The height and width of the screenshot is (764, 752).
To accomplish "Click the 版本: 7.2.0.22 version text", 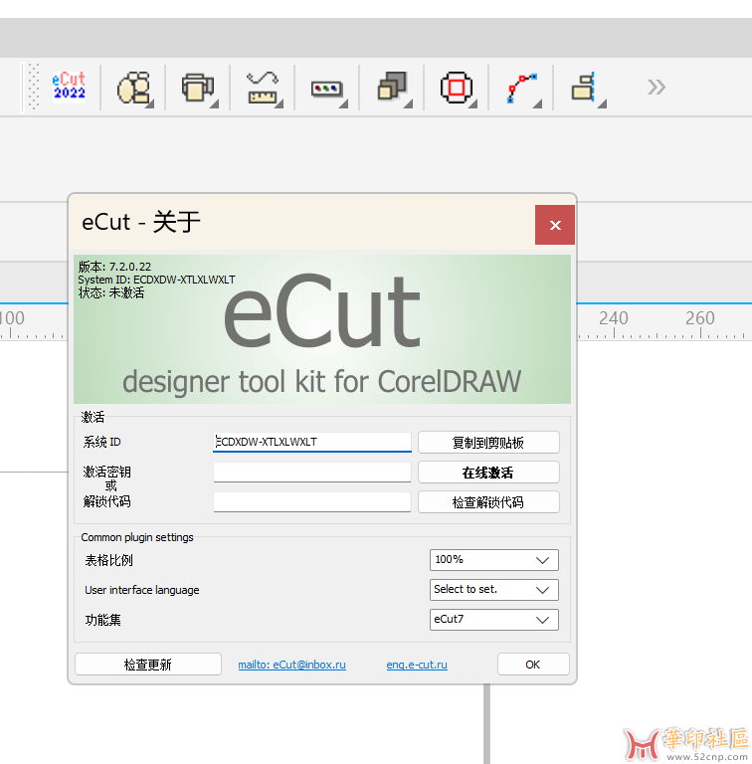I will [x=114, y=267].
